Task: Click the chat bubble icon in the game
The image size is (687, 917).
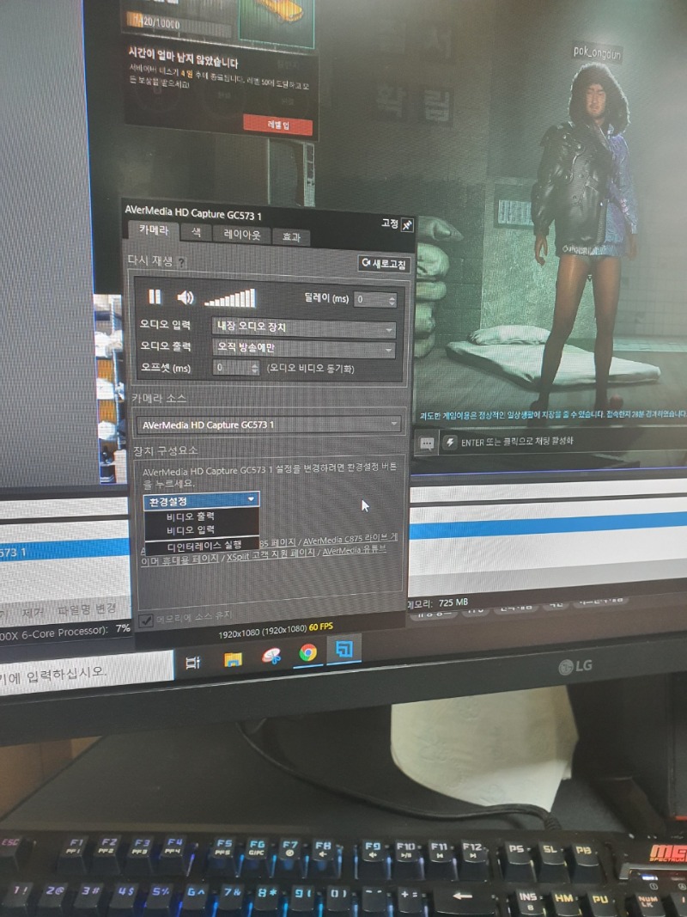Action: (x=427, y=443)
